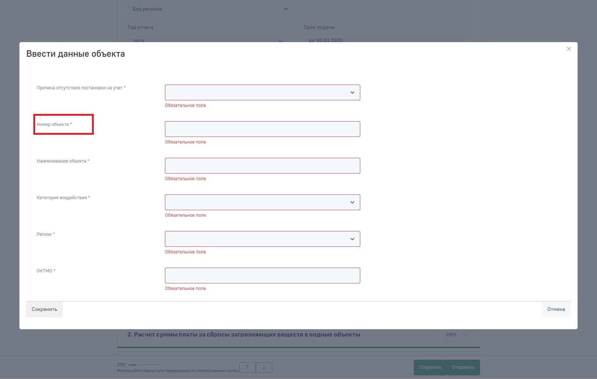The width and height of the screenshot is (597, 379).
Task: Focus the 'Наименование объекта' text field
Action: pyautogui.click(x=262, y=166)
